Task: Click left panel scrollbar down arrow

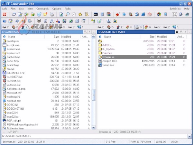Action: (x=94, y=128)
